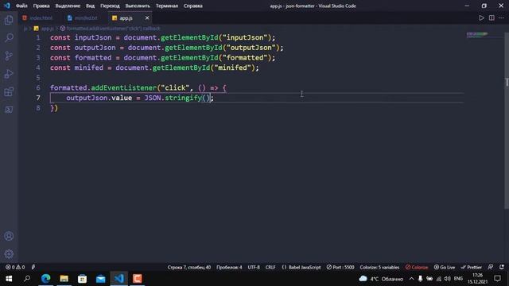Open Windows Action Center notifications
Image resolution: width=509 pixels, height=286 pixels.
[x=497, y=279]
